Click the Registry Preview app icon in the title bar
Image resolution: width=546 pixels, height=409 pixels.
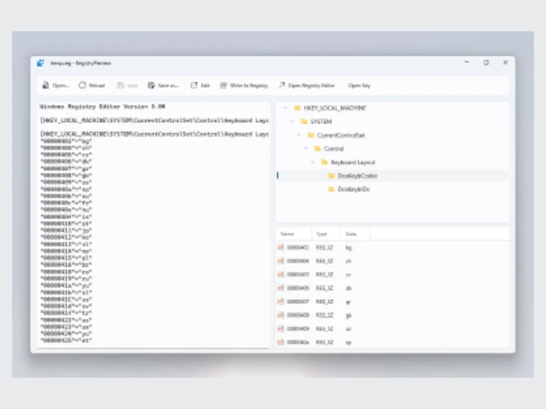pyautogui.click(x=41, y=63)
